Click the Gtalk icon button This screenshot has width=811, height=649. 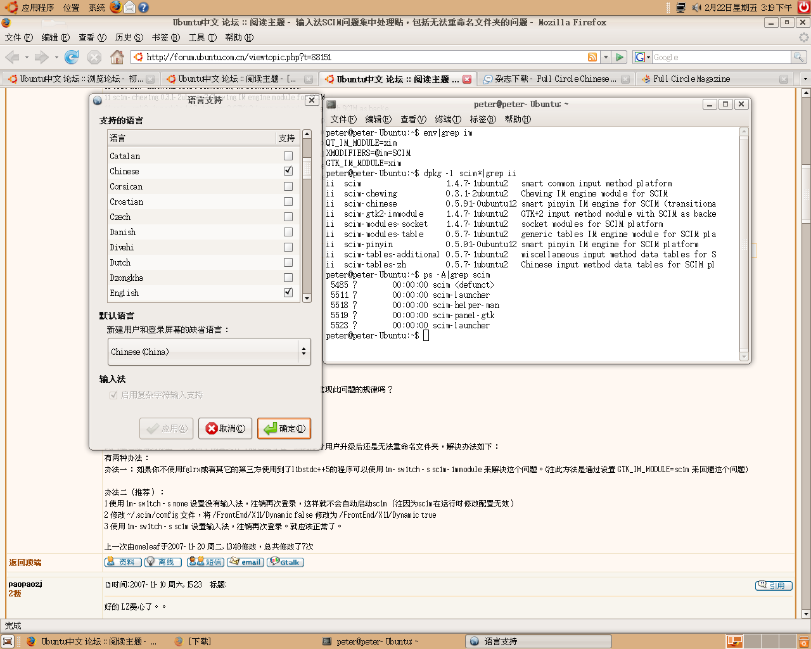click(286, 562)
